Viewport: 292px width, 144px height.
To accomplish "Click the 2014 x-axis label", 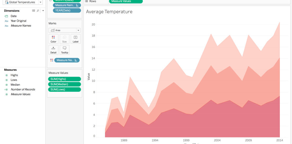I will tap(280, 140).
